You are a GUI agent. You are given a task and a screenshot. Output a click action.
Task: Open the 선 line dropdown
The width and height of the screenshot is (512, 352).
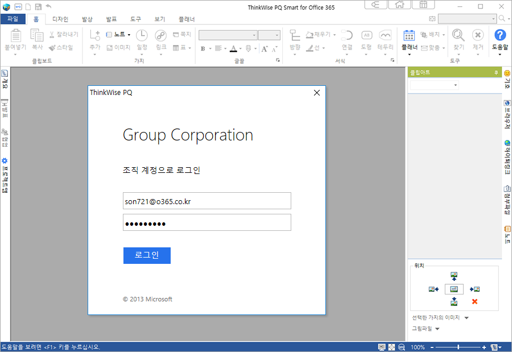pyautogui.click(x=324, y=48)
